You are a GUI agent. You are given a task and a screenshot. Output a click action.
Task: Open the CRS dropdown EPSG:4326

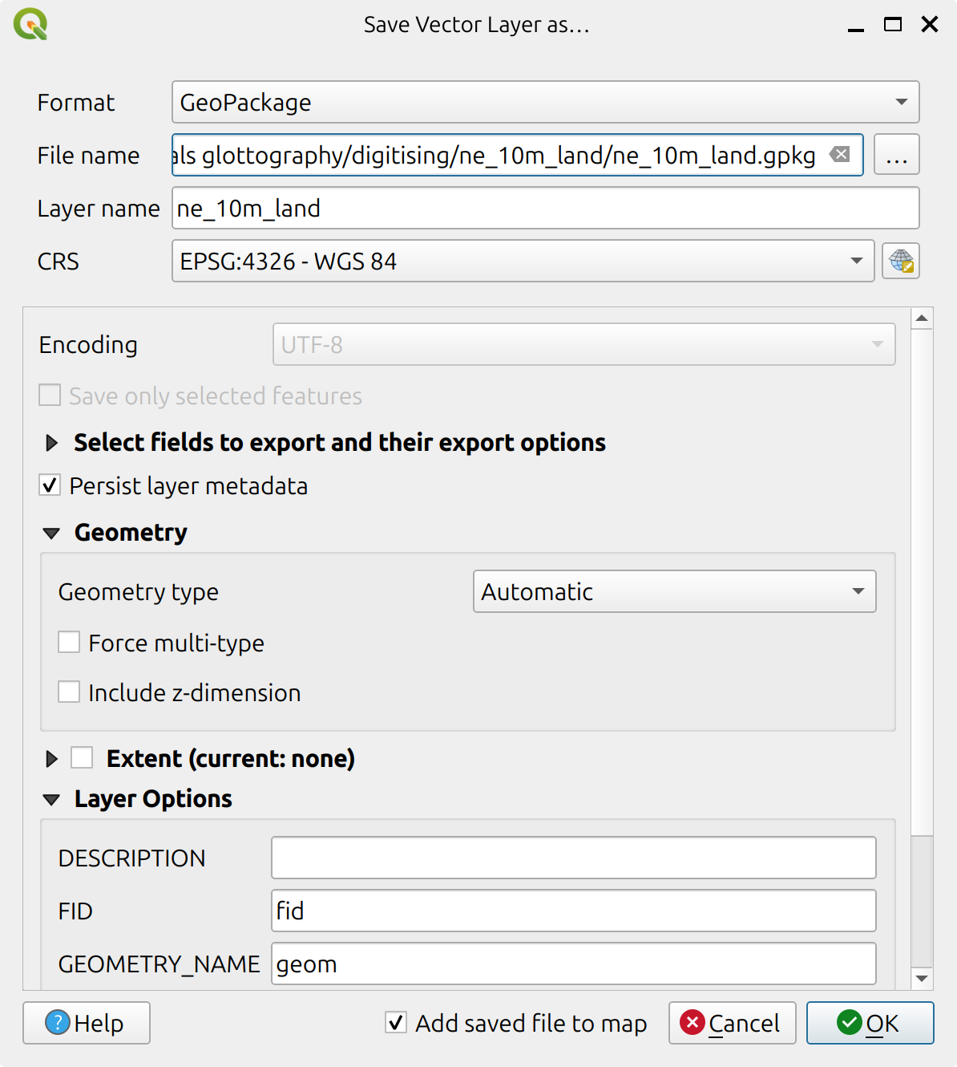point(523,262)
